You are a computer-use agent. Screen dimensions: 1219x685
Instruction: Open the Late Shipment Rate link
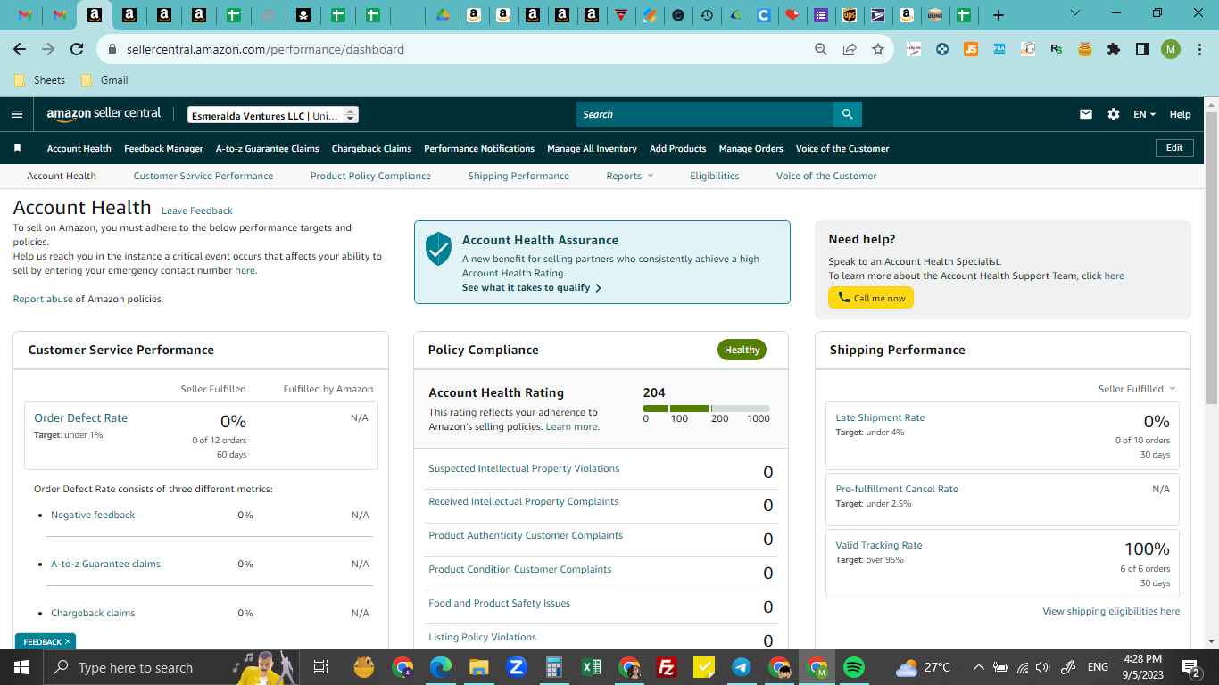pos(880,417)
